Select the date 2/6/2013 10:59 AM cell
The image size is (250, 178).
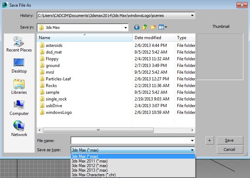pos(152,112)
